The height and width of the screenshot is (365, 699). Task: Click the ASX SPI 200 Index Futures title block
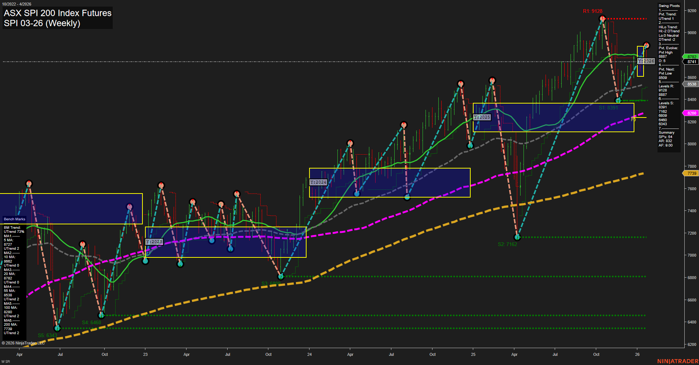click(x=57, y=18)
